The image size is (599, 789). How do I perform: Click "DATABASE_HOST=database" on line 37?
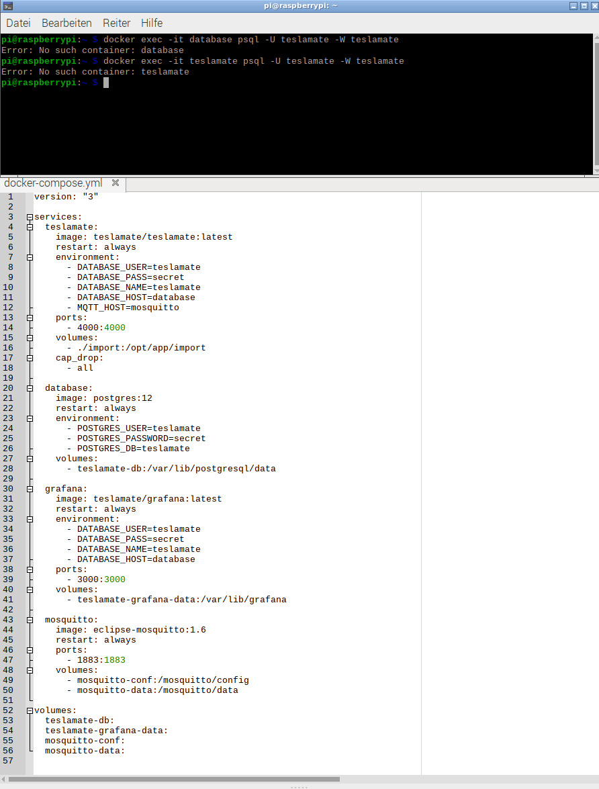(x=136, y=559)
